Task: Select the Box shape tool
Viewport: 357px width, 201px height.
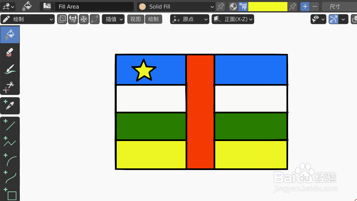Action: coord(10,194)
